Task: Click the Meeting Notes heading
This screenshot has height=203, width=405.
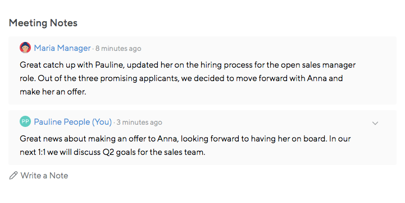Action: pos(43,23)
